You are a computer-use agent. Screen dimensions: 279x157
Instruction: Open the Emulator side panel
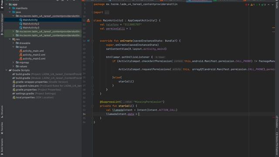click(x=277, y=122)
